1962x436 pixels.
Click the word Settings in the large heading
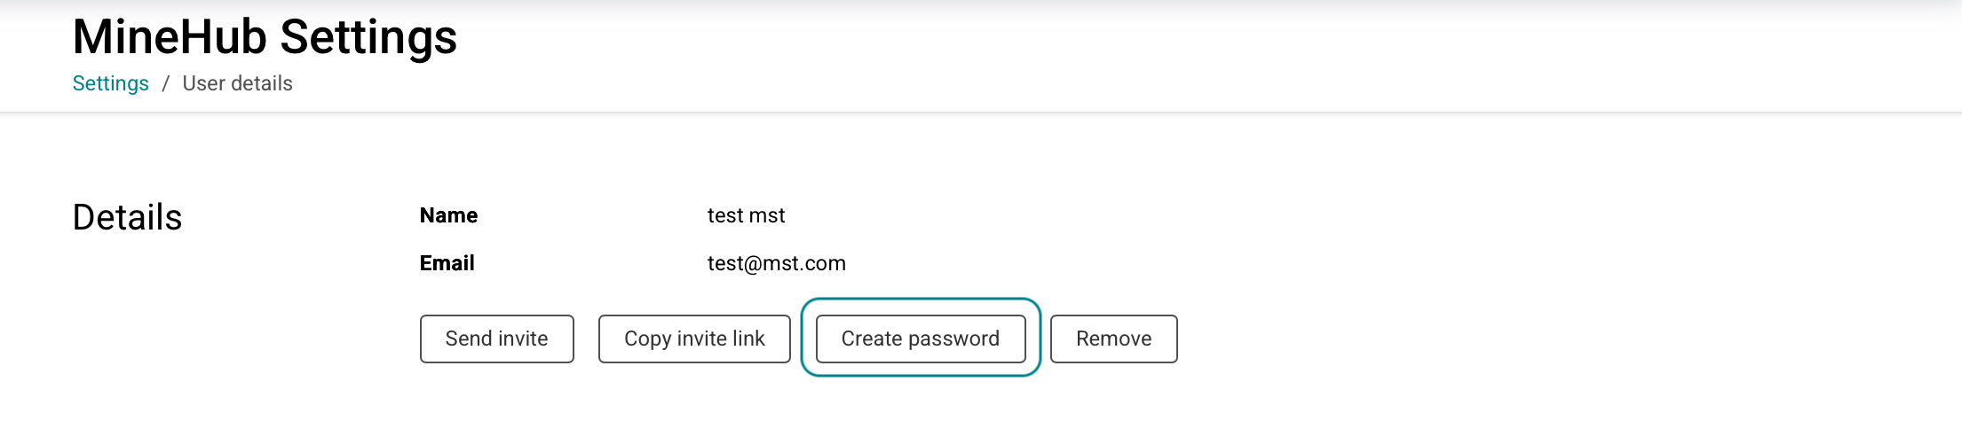pos(368,37)
